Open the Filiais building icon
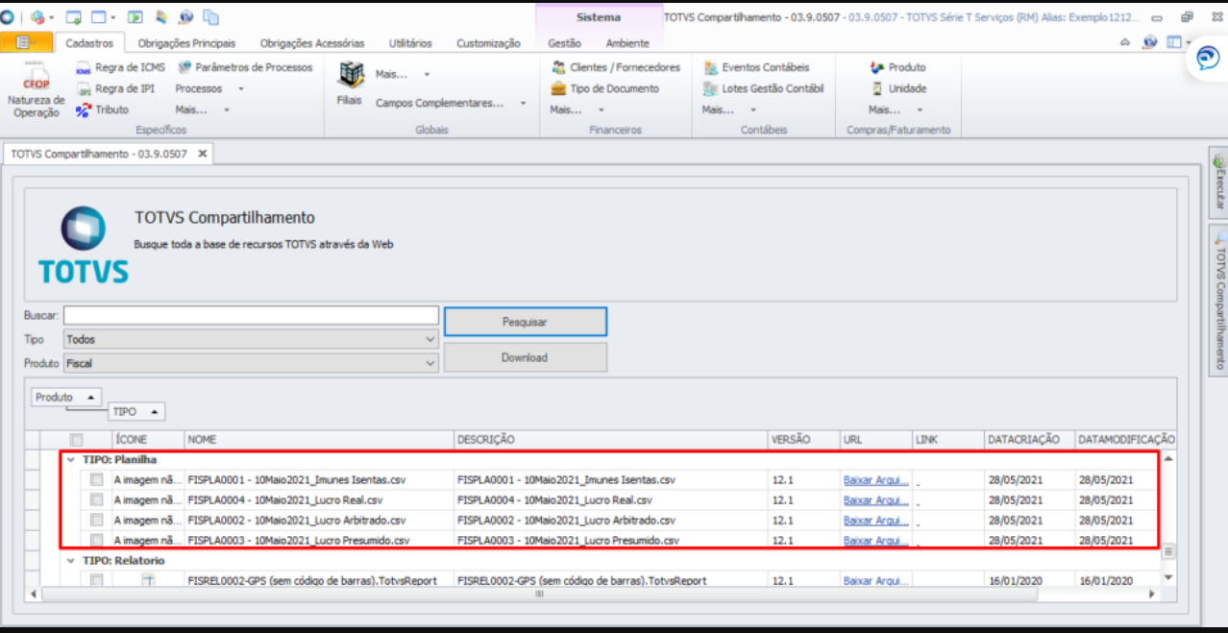The image size is (1228, 633). (x=350, y=76)
